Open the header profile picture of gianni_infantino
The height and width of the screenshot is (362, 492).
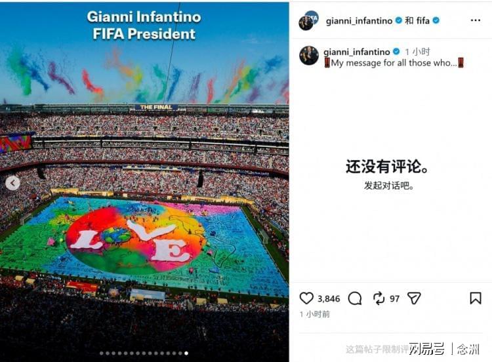[308, 20]
